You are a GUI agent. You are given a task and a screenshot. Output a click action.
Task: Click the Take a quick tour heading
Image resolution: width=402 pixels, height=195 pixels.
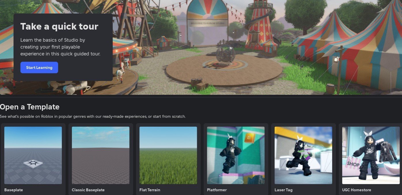(59, 26)
